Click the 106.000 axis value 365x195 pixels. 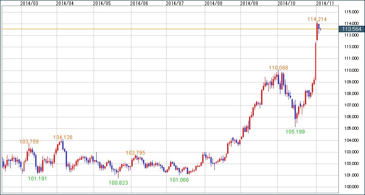[352, 117]
